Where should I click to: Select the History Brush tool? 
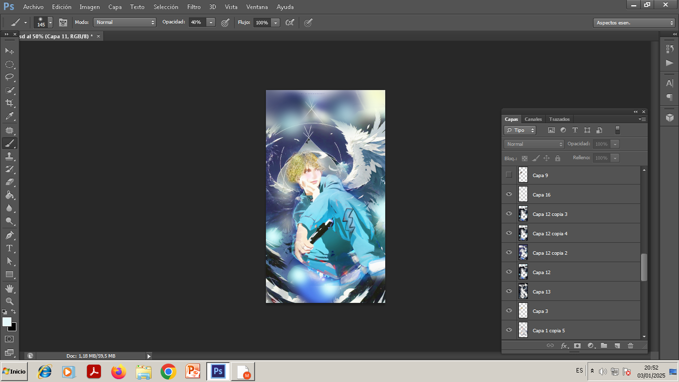(9, 169)
